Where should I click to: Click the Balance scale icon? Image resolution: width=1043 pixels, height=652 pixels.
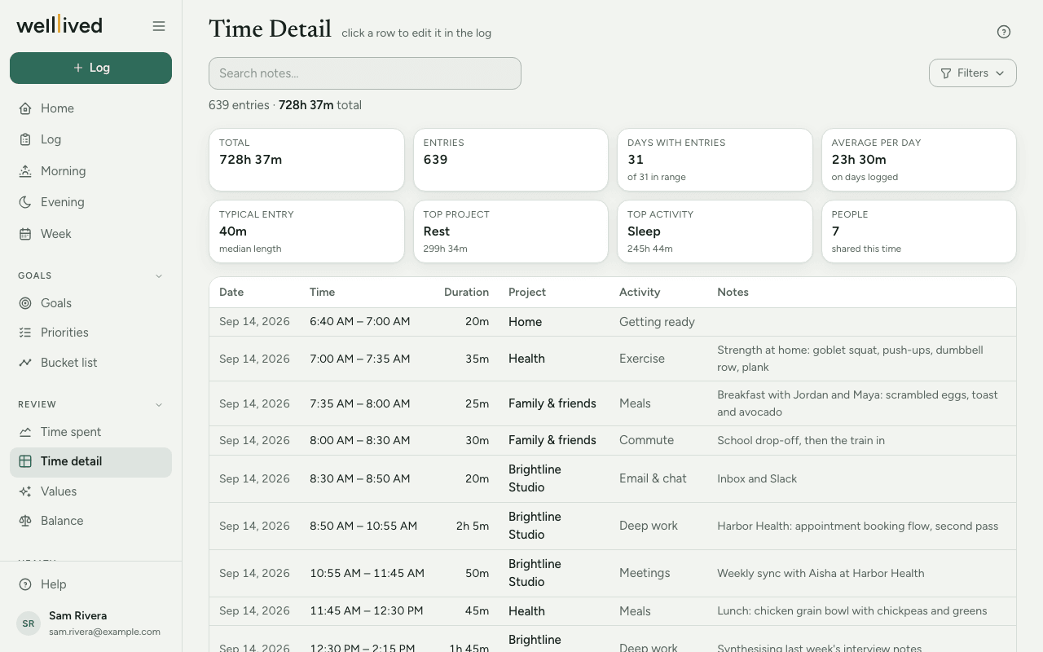click(x=25, y=521)
